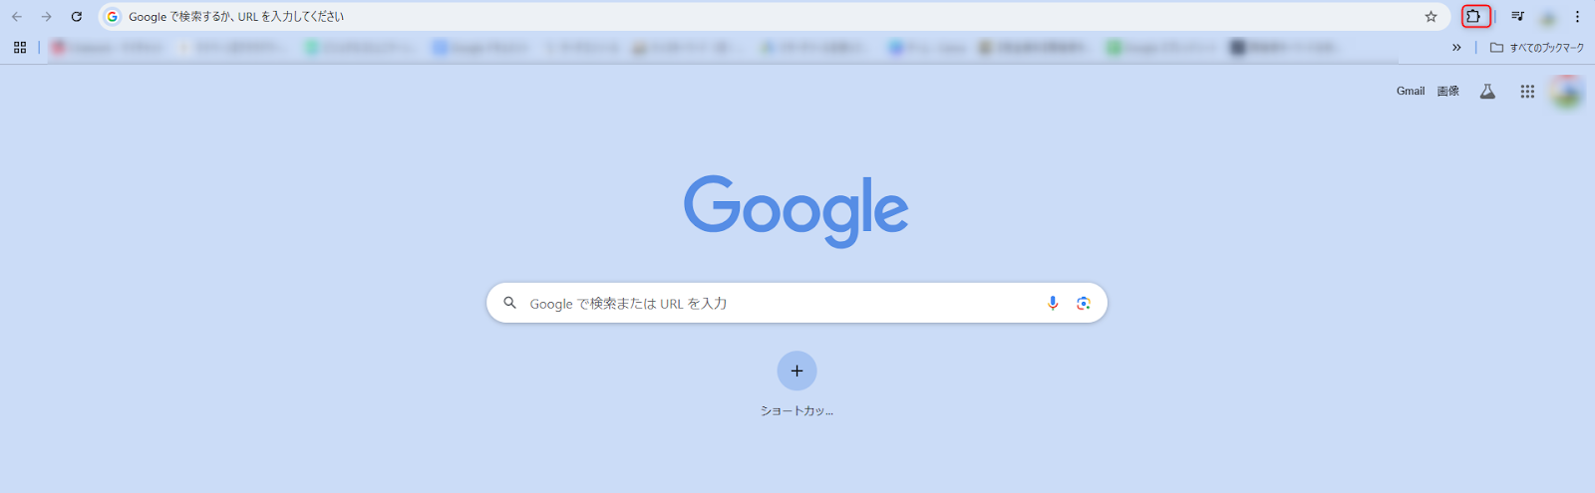Open the Gmail link
1595x493 pixels.
click(x=1411, y=91)
